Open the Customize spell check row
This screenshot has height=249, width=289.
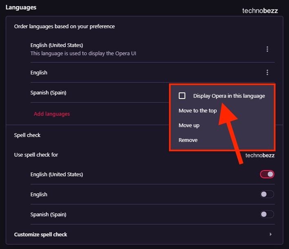coord(144,234)
